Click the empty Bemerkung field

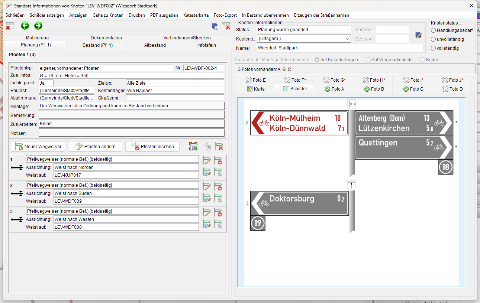(132, 115)
